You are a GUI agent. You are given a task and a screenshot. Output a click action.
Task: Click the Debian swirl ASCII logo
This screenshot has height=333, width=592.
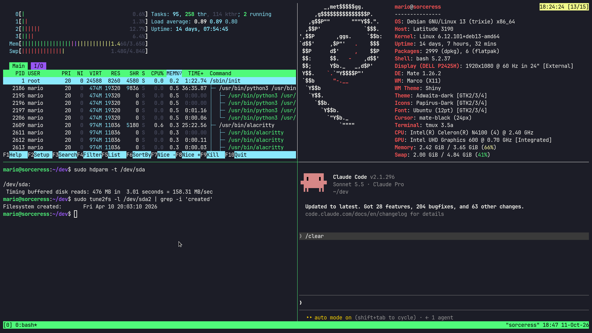pyautogui.click(x=341, y=66)
